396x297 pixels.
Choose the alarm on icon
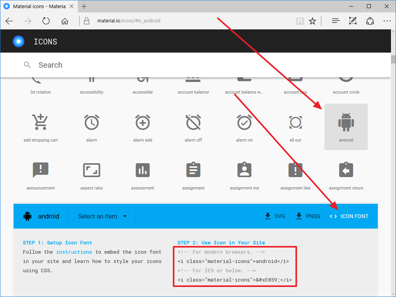244,122
